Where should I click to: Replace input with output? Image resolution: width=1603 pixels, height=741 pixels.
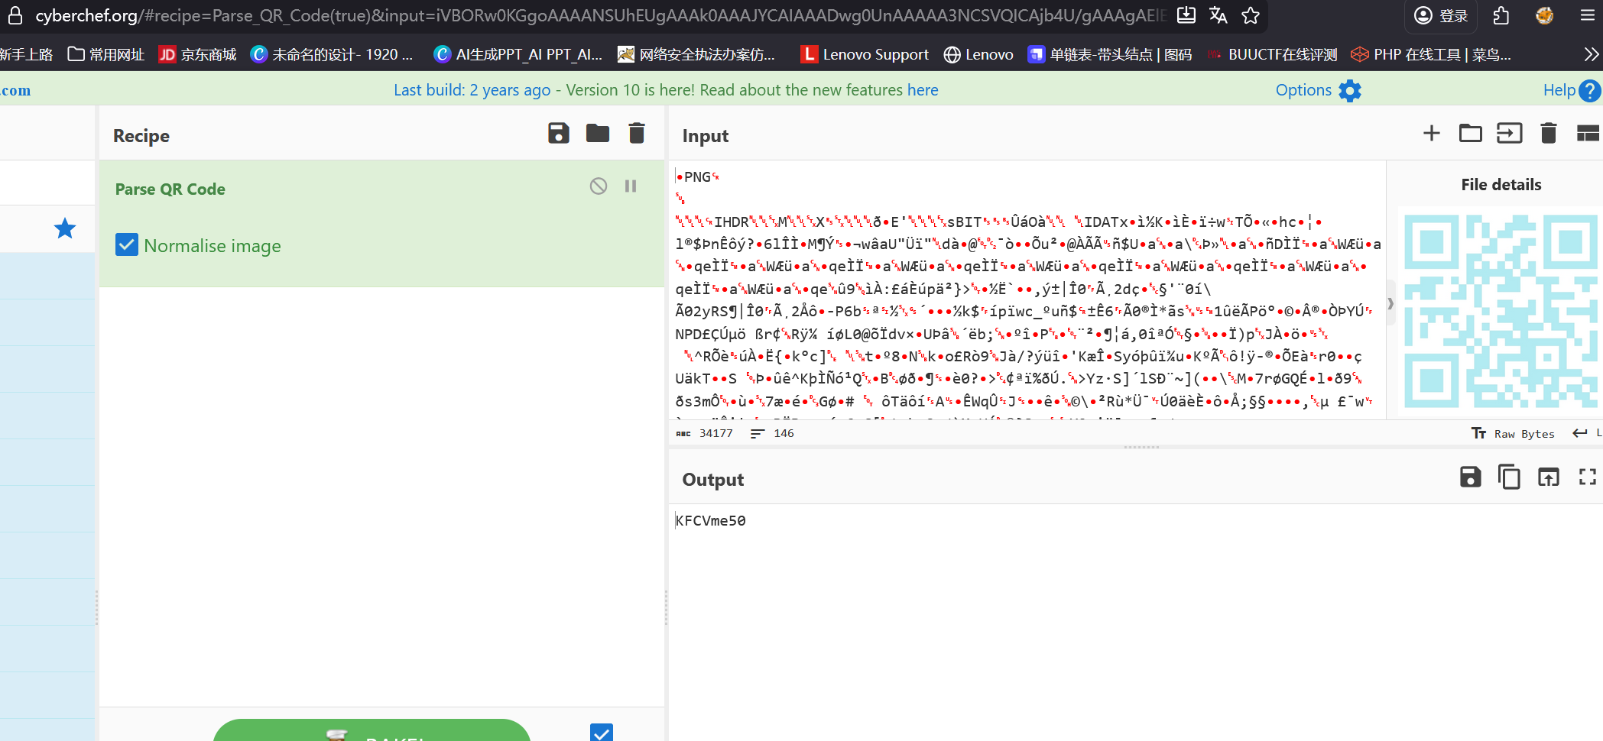pos(1549,477)
